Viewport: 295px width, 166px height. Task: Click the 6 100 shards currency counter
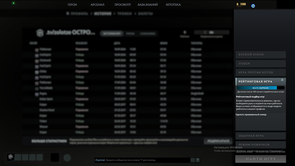pos(241,4)
